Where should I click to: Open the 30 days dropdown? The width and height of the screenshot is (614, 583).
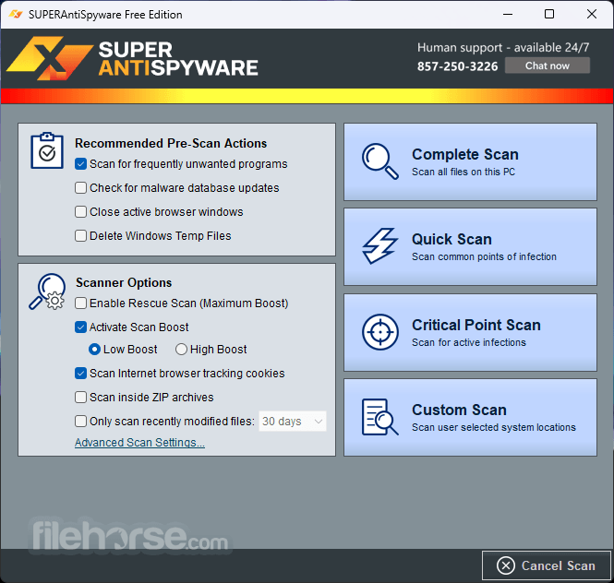tap(293, 422)
